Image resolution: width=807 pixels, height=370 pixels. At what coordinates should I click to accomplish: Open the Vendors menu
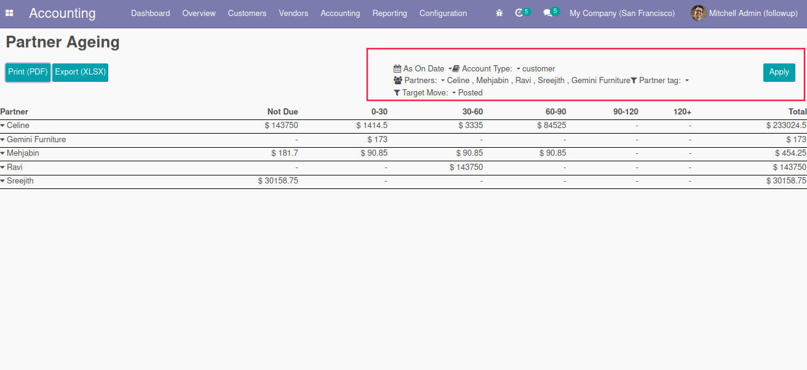[293, 13]
